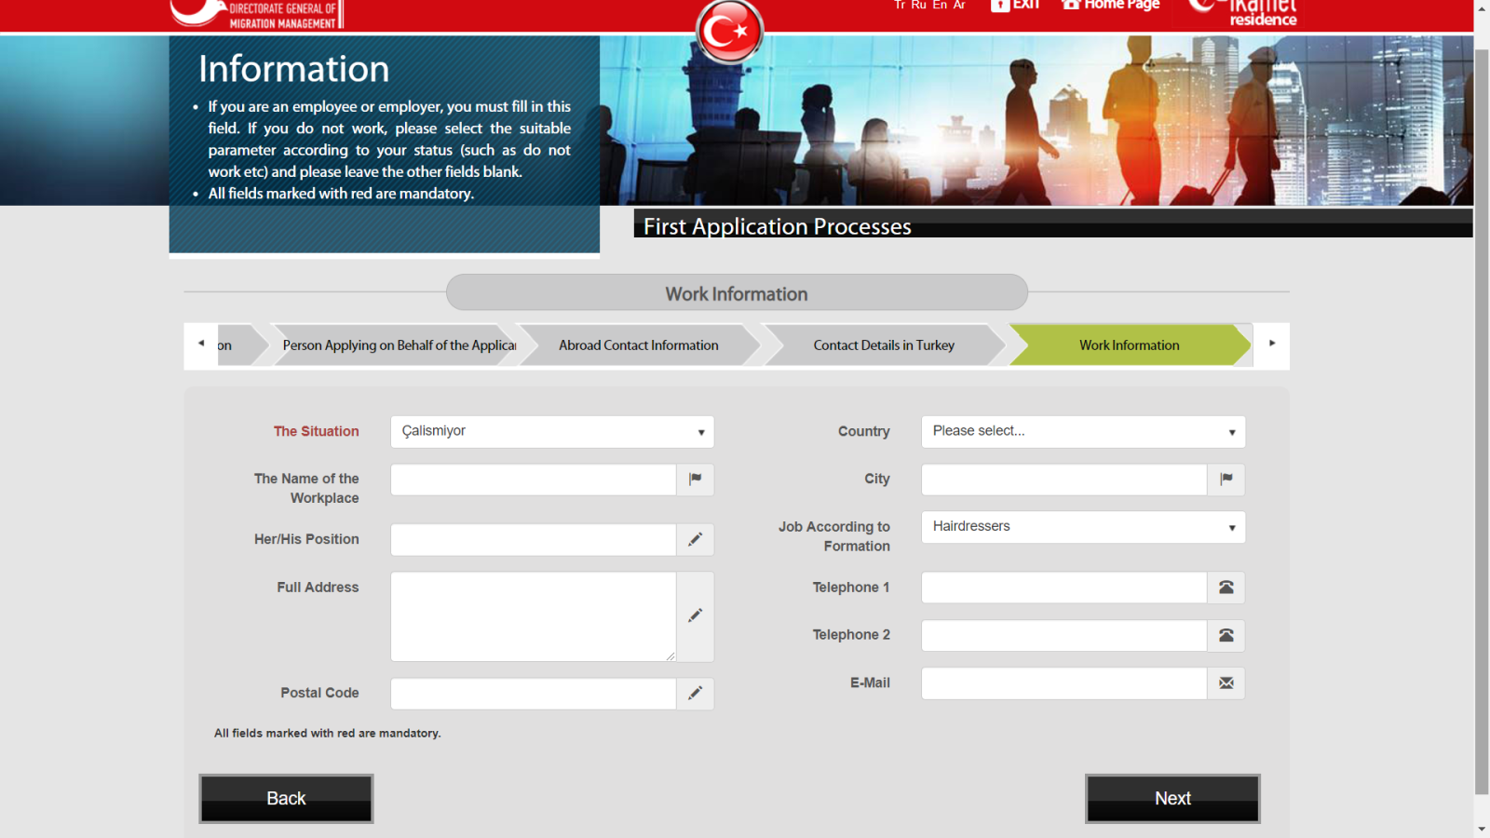Focus the Full Address text area
This screenshot has width=1490, height=838.
[x=533, y=616]
